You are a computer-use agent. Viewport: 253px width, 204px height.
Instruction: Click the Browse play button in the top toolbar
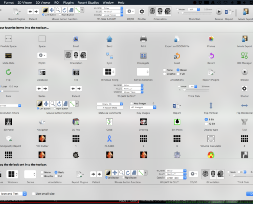click(219, 12)
